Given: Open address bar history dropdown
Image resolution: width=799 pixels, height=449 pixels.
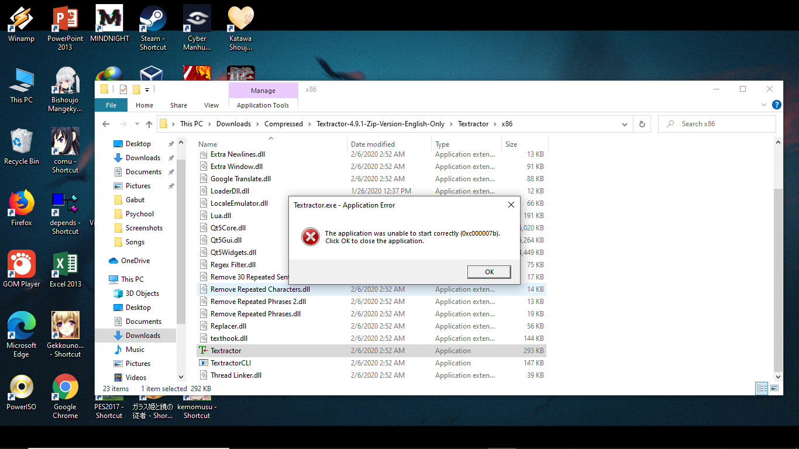Looking at the screenshot, I should click(625, 124).
